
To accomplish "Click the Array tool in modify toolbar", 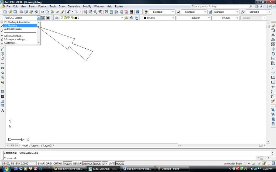I will pyautogui.click(x=273, y=44).
